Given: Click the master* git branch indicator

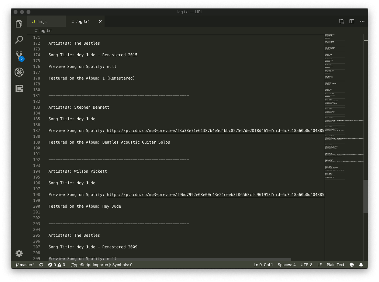Looking at the screenshot, I should [x=25, y=265].
